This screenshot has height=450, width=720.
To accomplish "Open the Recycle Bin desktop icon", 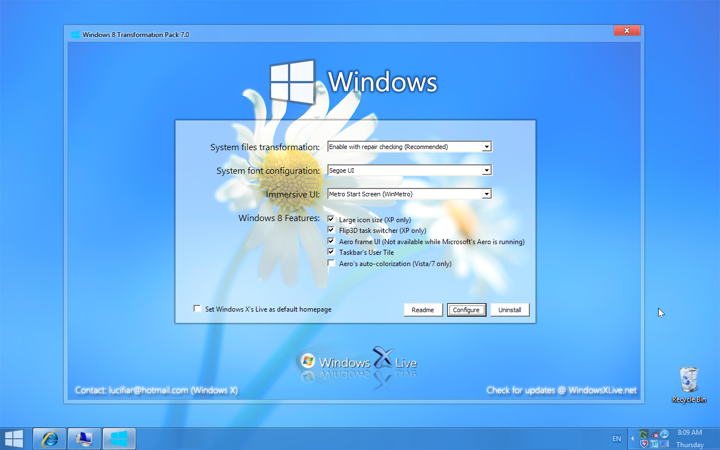I will click(689, 385).
